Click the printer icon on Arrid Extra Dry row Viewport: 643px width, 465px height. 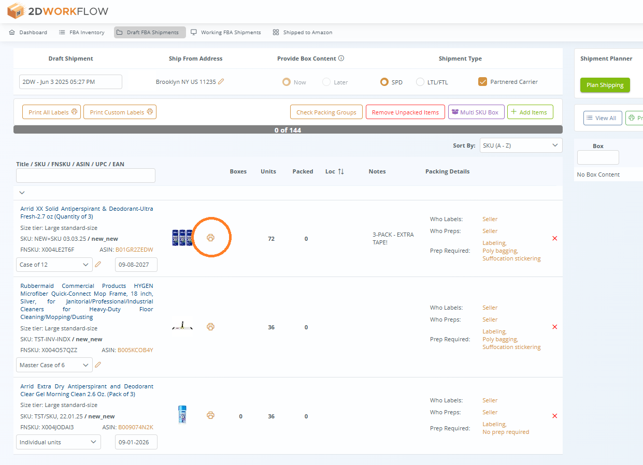[x=210, y=415]
